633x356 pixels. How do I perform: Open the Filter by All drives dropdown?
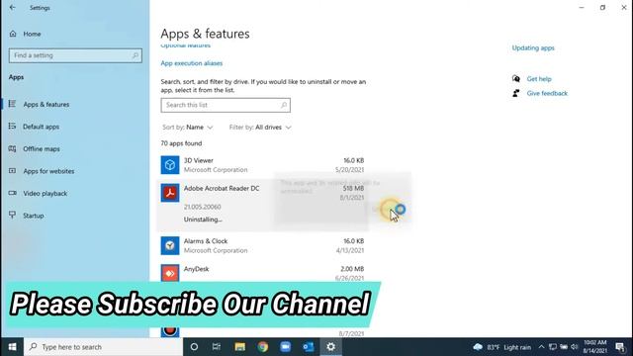pos(260,128)
